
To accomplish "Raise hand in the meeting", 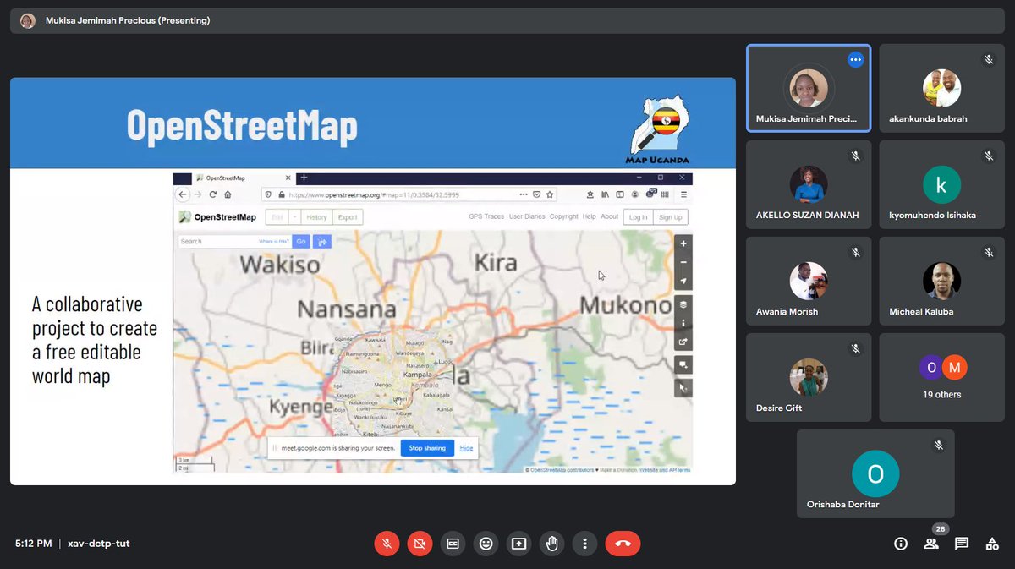I will (x=551, y=544).
